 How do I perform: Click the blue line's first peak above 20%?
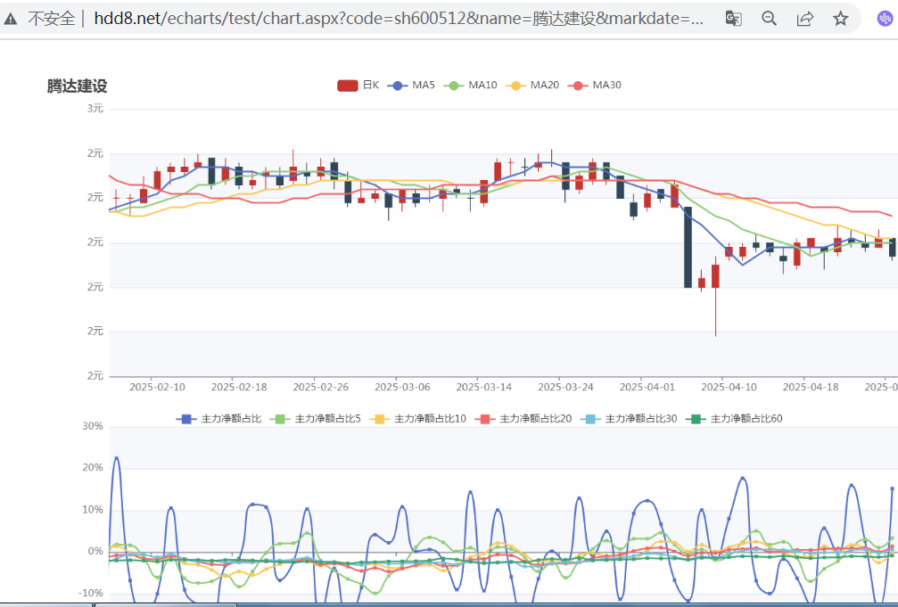point(117,457)
